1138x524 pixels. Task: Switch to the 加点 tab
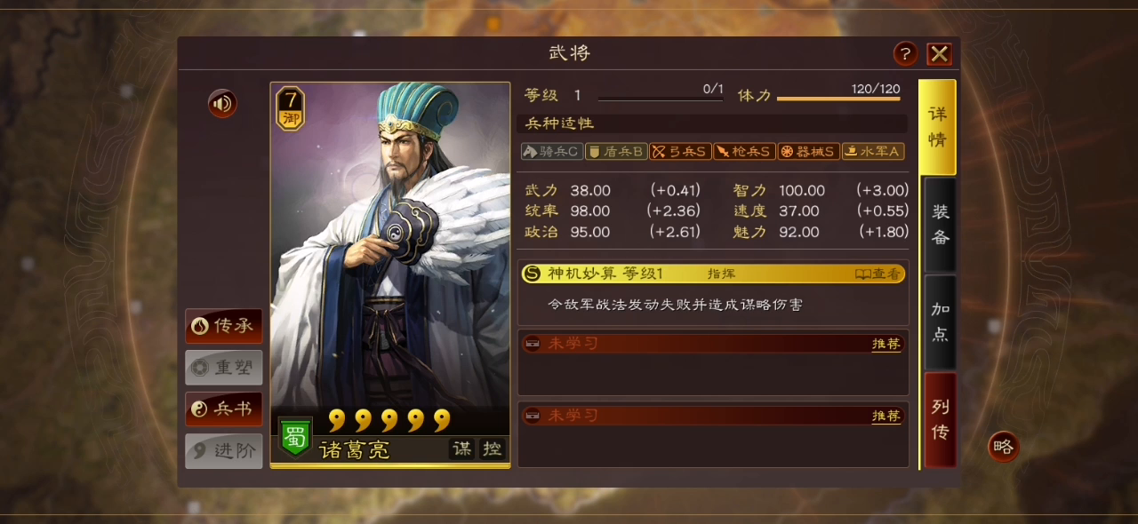pyautogui.click(x=940, y=322)
